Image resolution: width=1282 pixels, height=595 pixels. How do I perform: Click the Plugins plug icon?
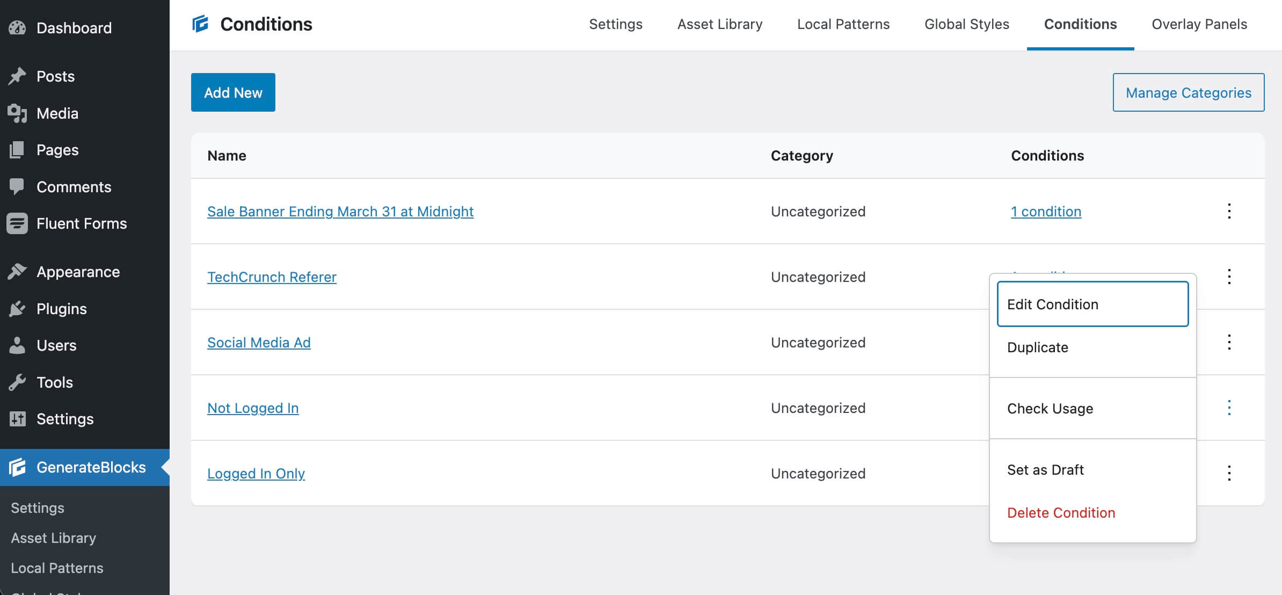tap(17, 309)
